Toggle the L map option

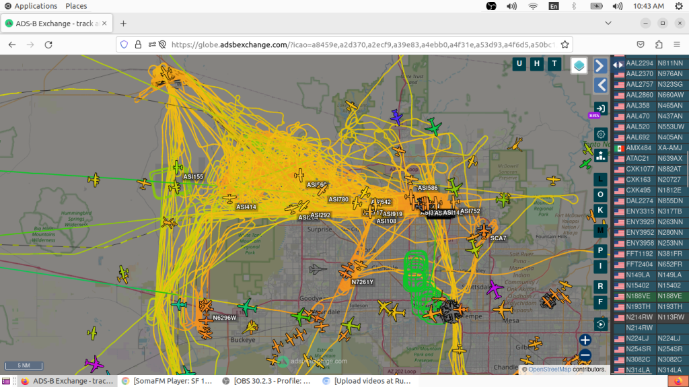[x=600, y=180]
